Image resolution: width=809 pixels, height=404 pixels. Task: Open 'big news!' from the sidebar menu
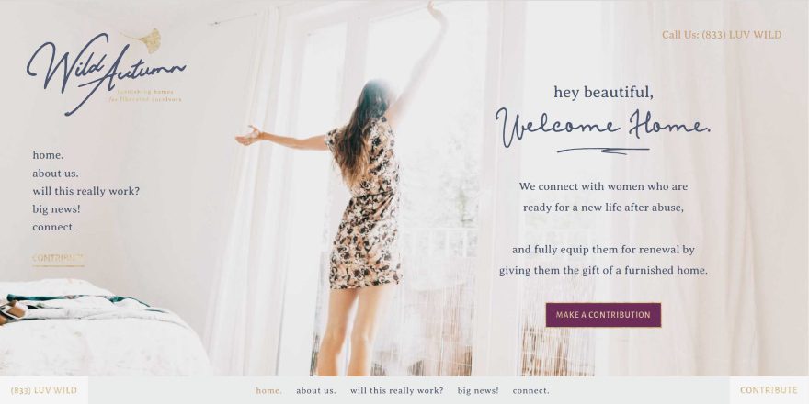[x=56, y=209]
